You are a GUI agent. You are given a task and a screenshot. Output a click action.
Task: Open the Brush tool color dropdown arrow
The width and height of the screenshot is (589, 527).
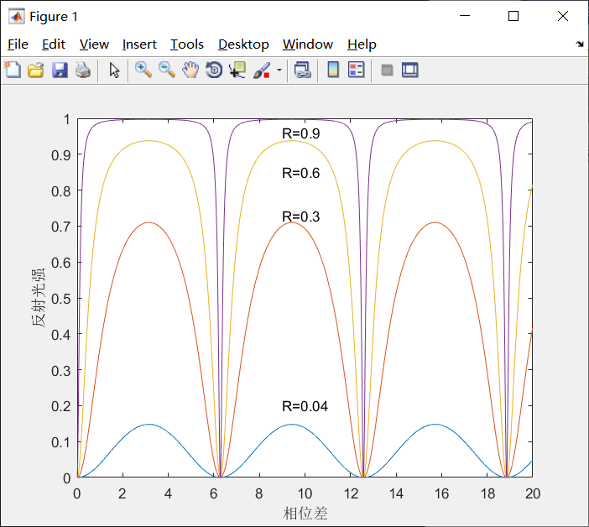click(x=279, y=70)
